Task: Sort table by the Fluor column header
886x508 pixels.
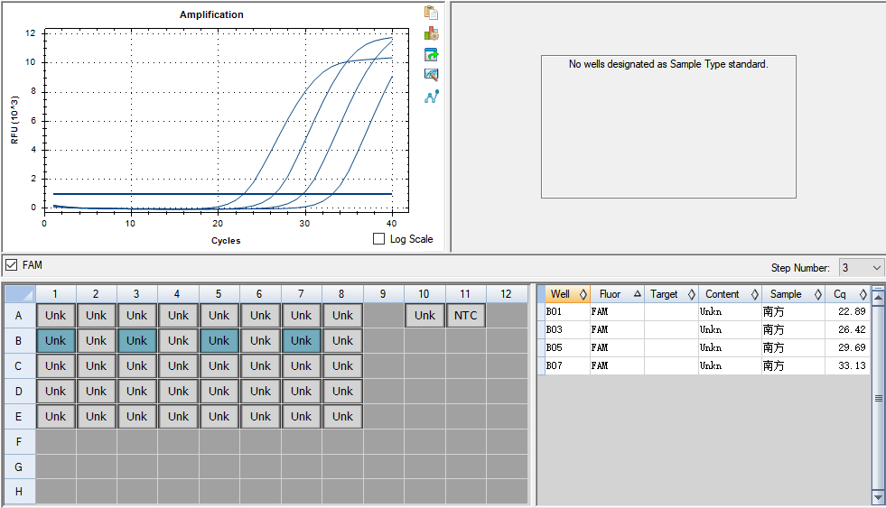Action: [x=617, y=294]
